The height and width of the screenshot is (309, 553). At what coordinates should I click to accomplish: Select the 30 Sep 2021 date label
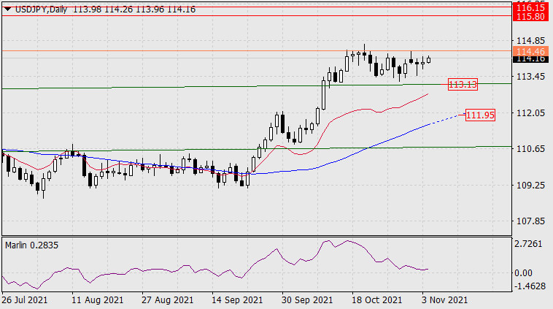pos(307,300)
